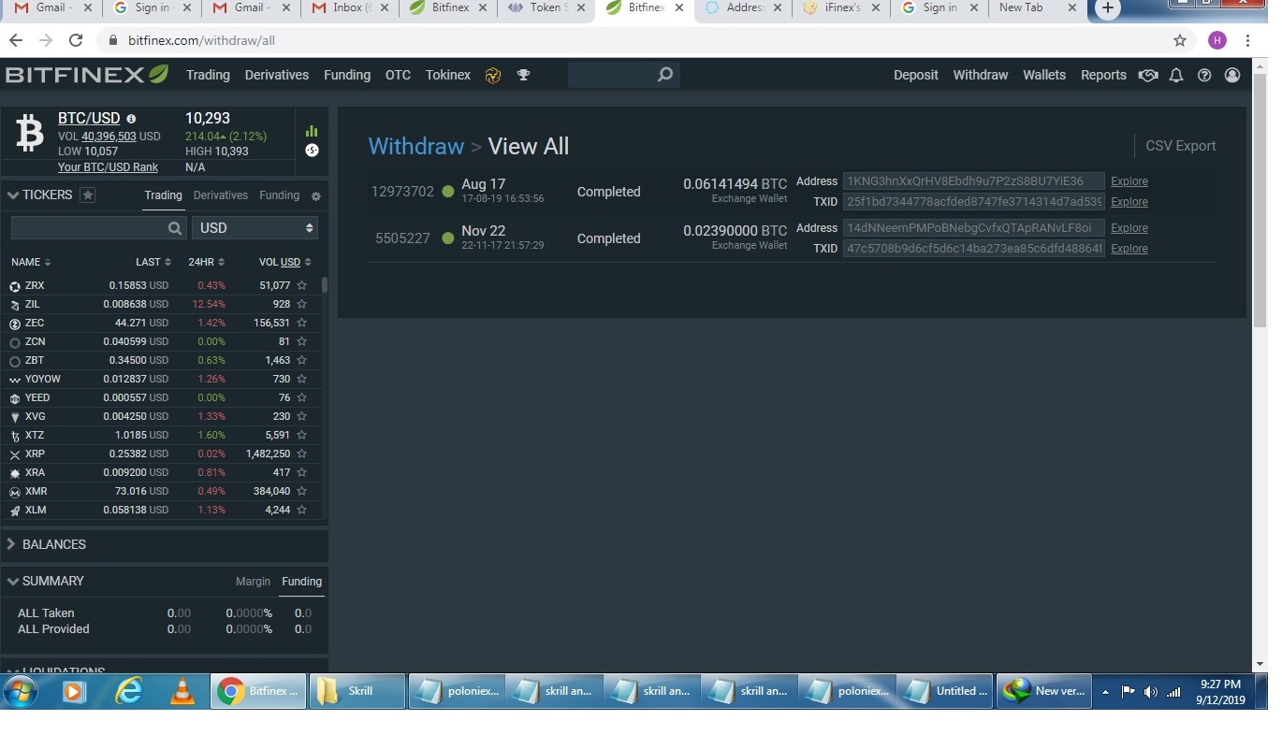Sort tickers by the LAST column
The height and width of the screenshot is (735, 1282).
click(x=153, y=262)
